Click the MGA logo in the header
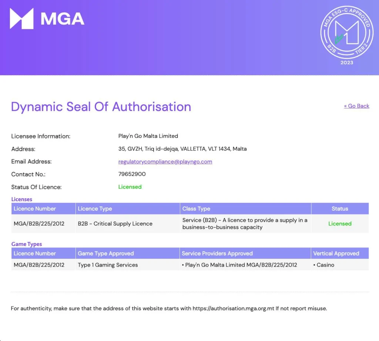The image size is (379, 341). [x=47, y=19]
